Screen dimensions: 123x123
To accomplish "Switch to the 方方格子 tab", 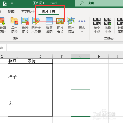I will point(28,11).
